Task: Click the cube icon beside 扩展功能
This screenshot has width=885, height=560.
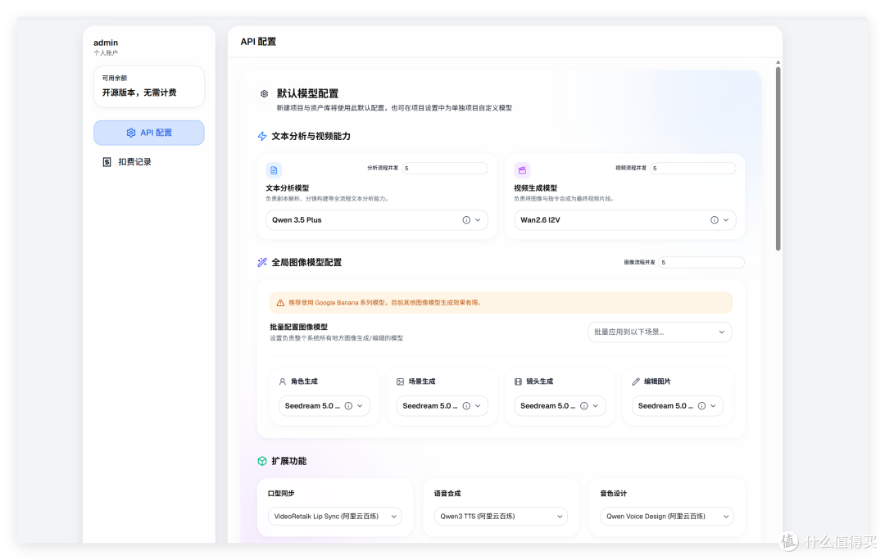Action: coord(262,461)
